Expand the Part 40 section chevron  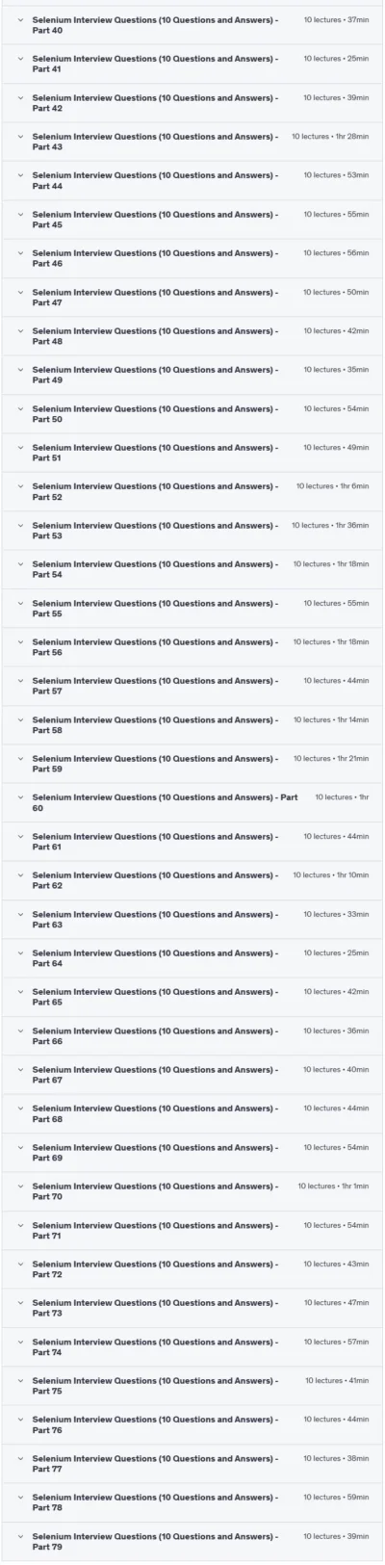coord(20,19)
